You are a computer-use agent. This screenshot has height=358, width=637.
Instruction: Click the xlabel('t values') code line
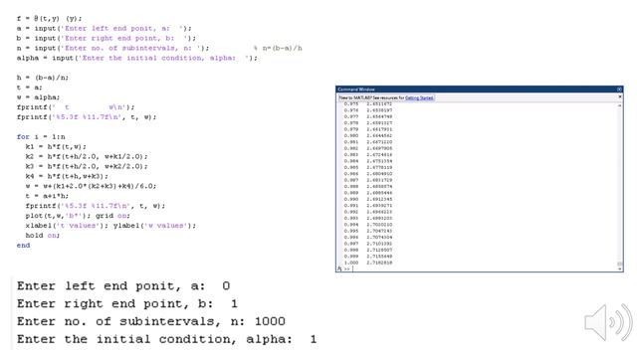tap(110, 226)
